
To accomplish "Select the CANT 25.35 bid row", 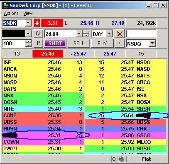I will click(43, 116).
